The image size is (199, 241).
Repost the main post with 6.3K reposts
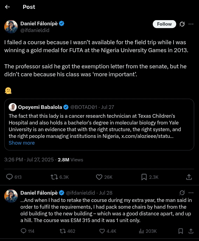coord(54,177)
